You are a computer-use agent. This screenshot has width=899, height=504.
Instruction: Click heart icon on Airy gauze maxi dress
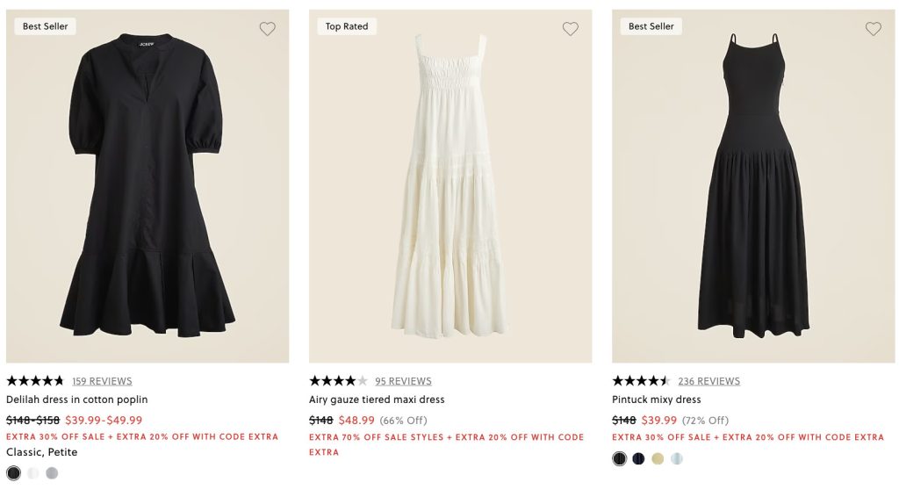click(x=571, y=29)
